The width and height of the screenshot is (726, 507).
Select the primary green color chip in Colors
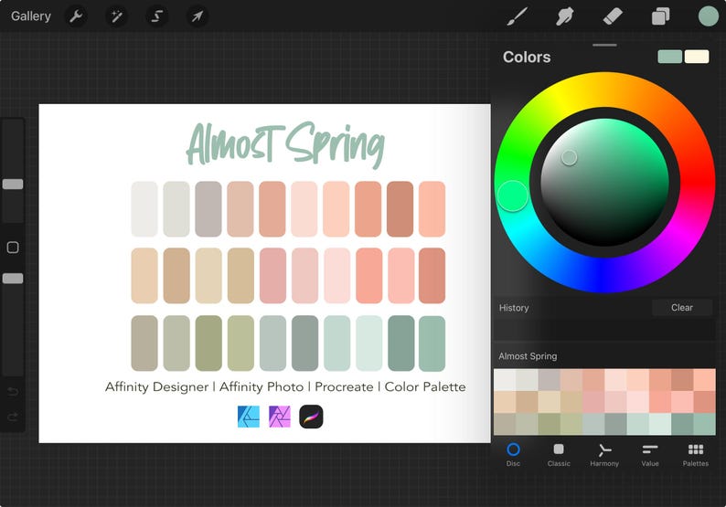(x=669, y=57)
